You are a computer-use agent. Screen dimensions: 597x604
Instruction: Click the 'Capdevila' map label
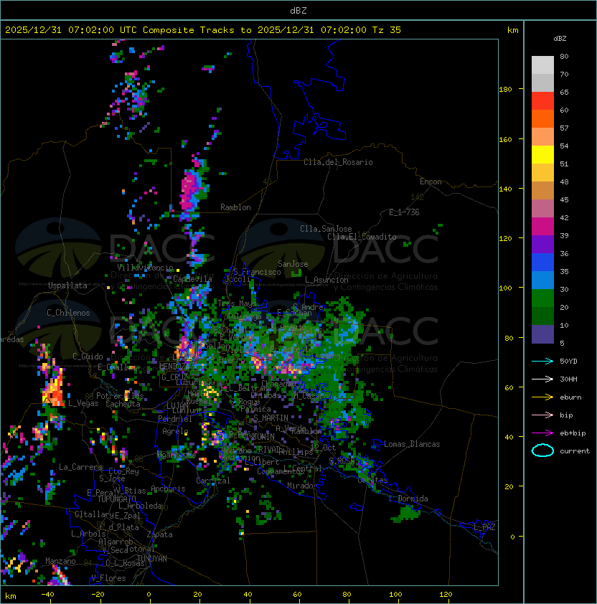(192, 279)
